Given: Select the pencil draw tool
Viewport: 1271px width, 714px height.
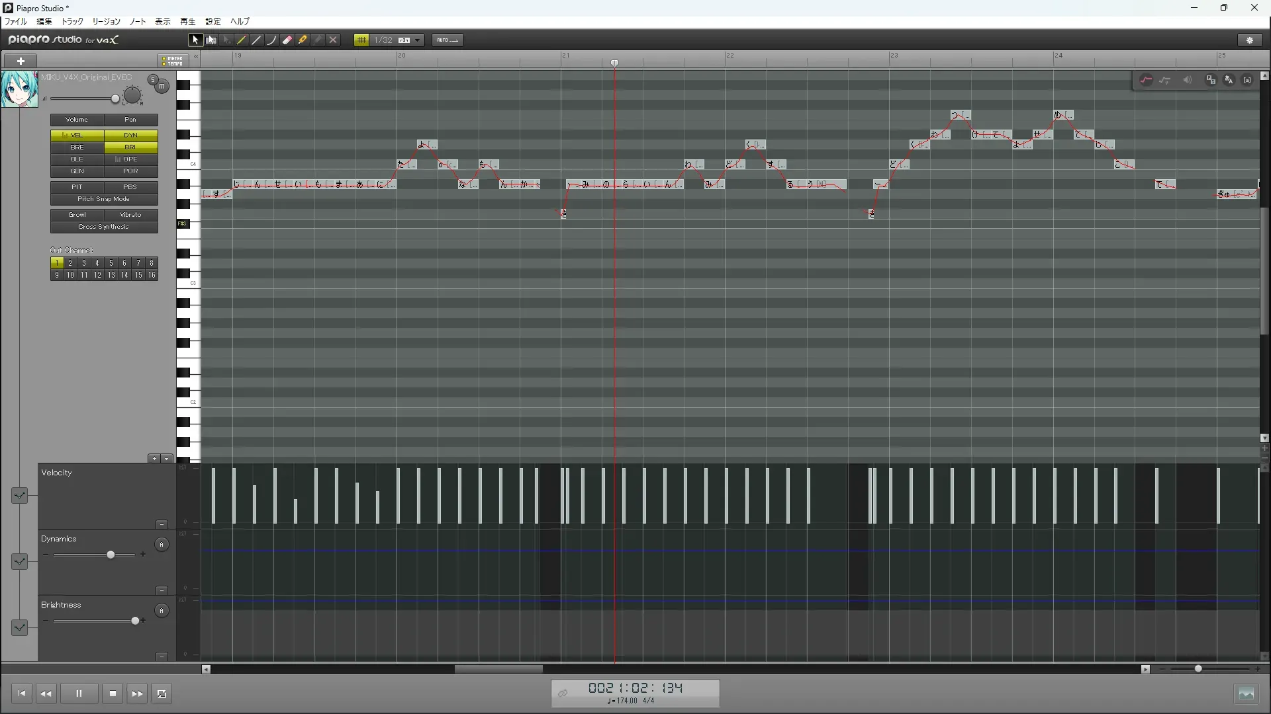Looking at the screenshot, I should [242, 40].
